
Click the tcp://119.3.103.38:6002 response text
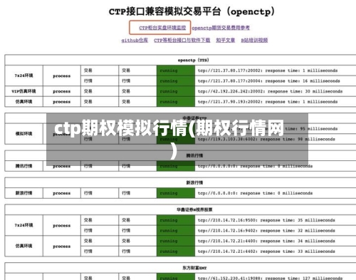[x=266, y=139]
